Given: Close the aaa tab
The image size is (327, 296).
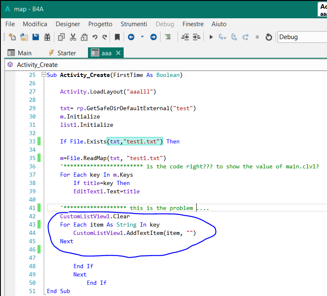Looking at the screenshot, I should coord(118,53).
